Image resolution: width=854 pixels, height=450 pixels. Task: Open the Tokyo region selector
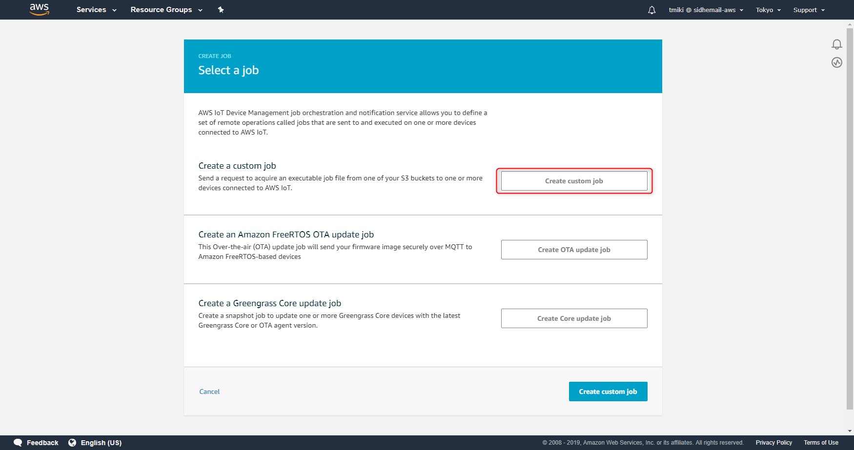pos(768,10)
